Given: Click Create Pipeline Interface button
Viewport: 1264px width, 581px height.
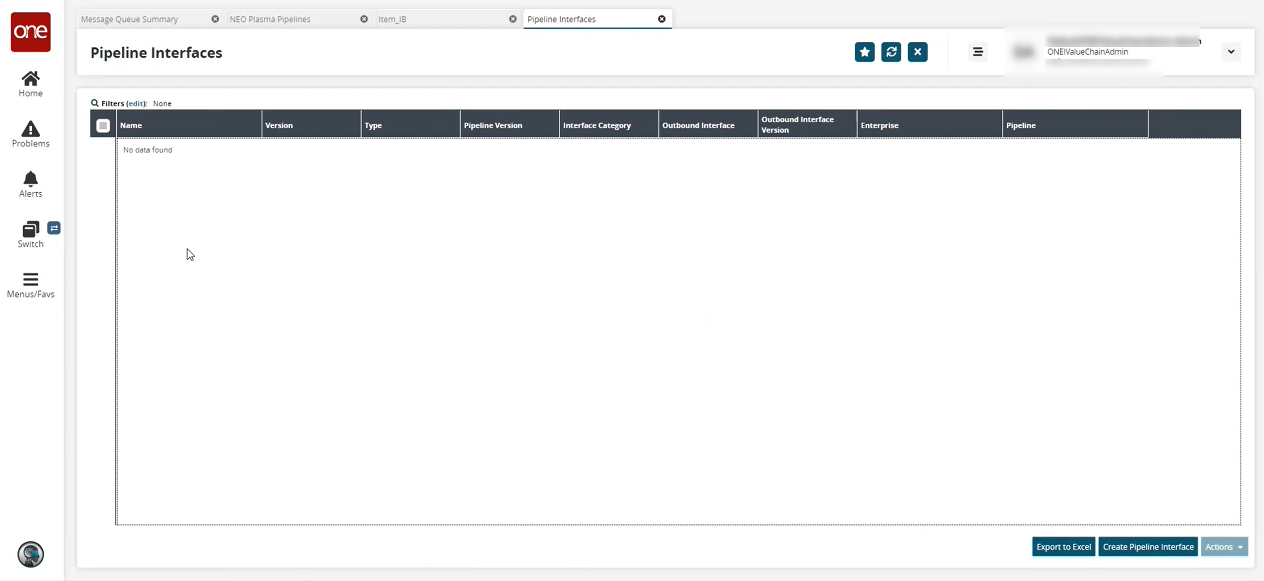Looking at the screenshot, I should [1148, 547].
